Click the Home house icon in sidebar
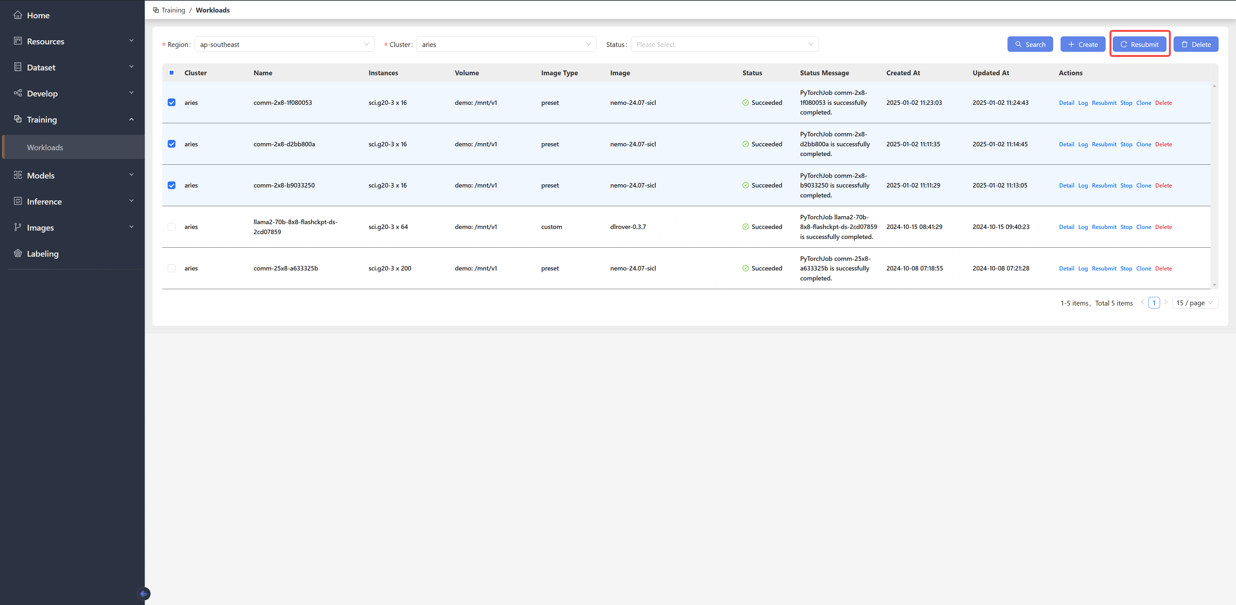Image resolution: width=1236 pixels, height=605 pixels. click(x=18, y=15)
